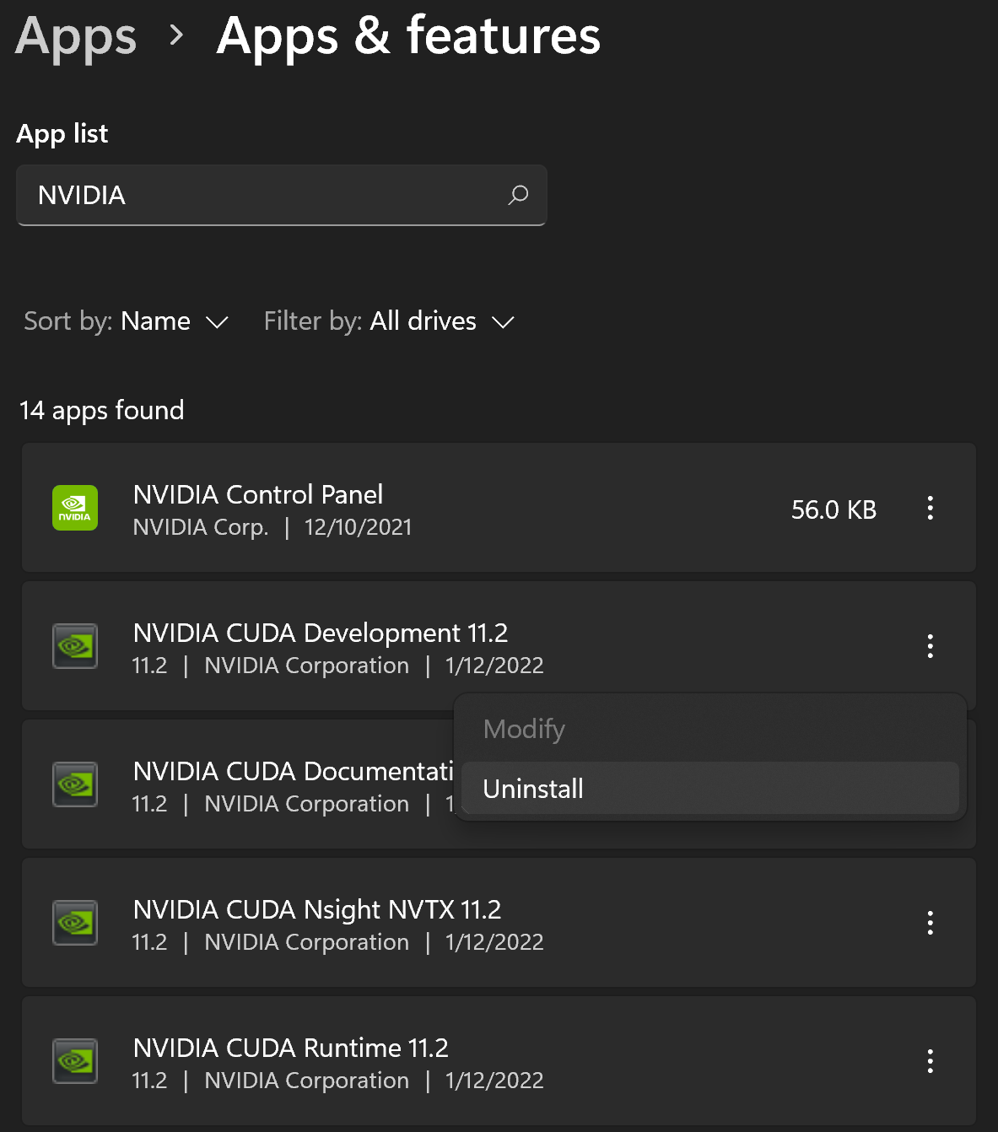This screenshot has height=1132, width=998.
Task: Click the 56.0 KB size value
Action: (833, 509)
